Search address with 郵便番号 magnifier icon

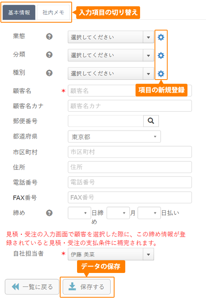coord(151,121)
